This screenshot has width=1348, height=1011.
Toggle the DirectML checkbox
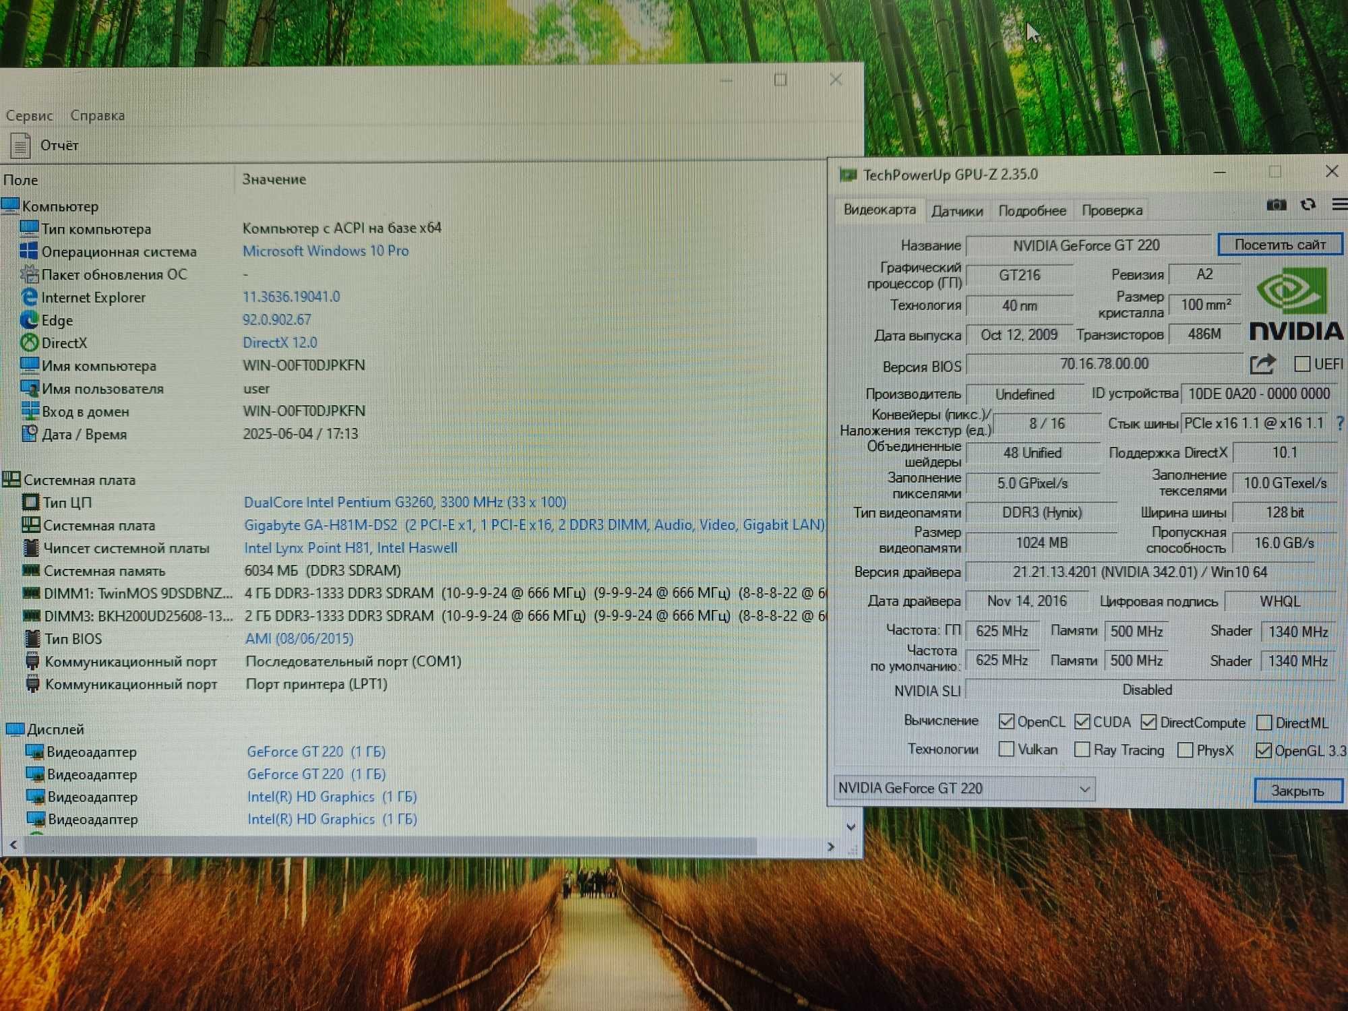coord(1264,723)
